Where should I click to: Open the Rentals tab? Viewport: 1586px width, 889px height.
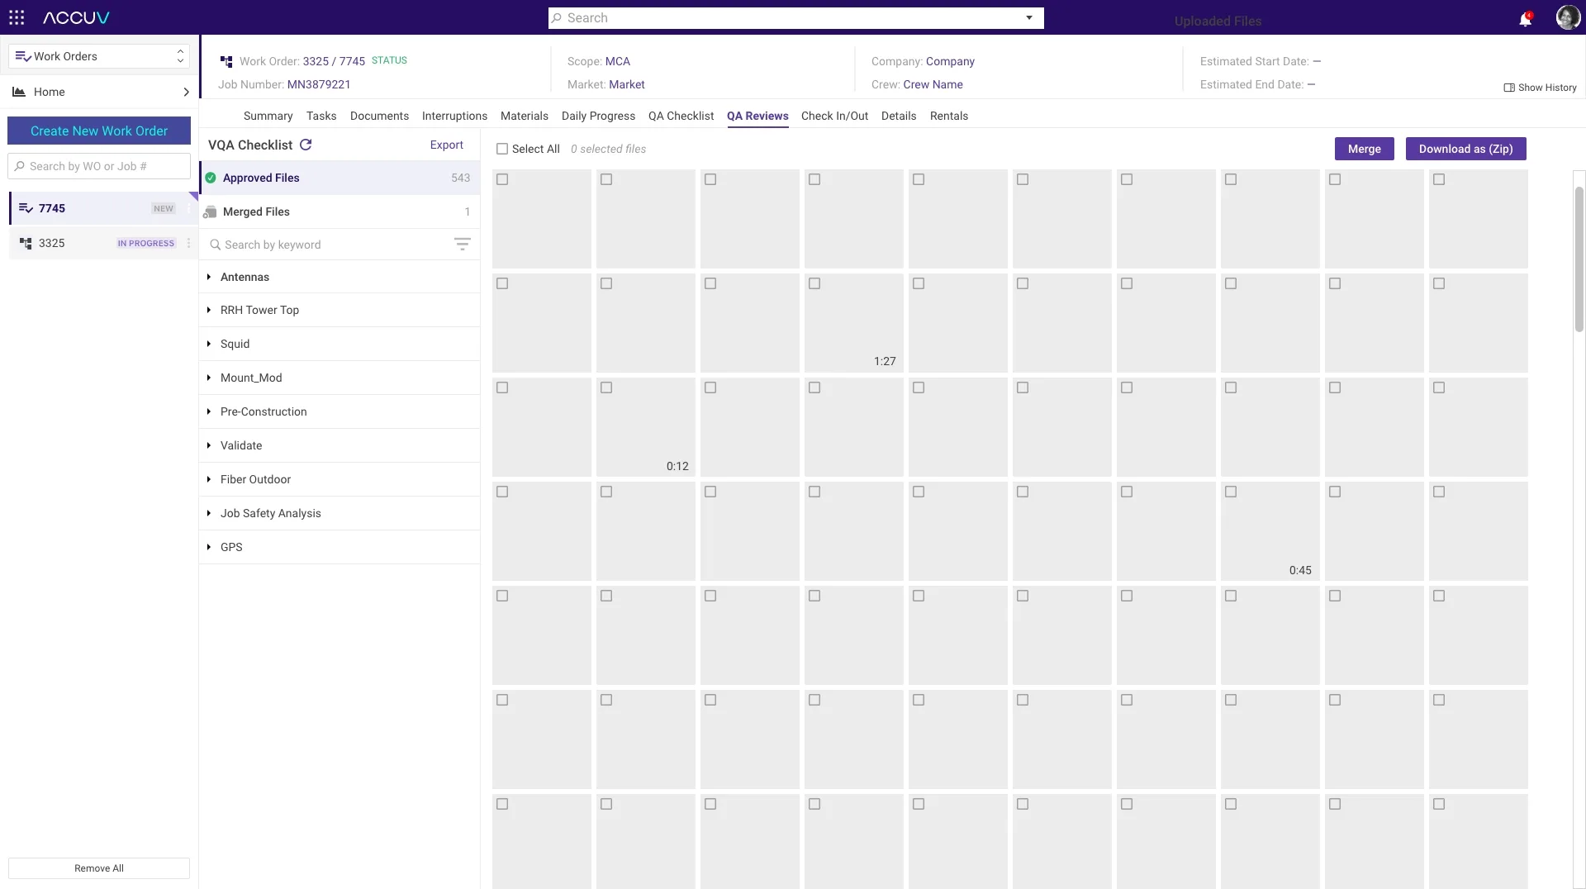coord(949,116)
